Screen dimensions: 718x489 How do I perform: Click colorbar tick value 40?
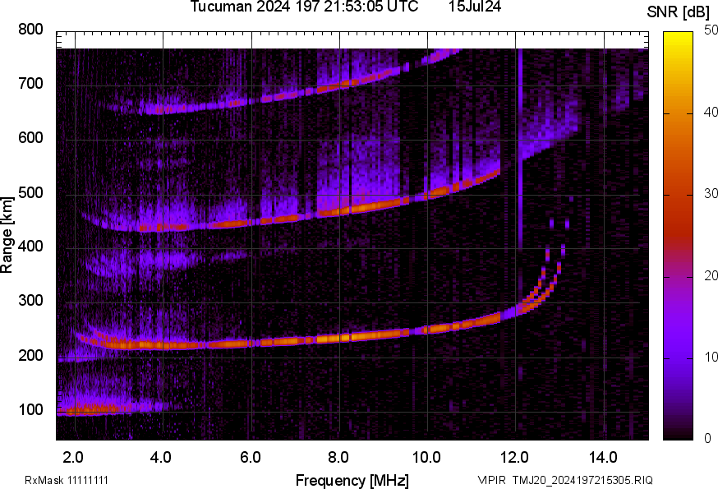[711, 112]
